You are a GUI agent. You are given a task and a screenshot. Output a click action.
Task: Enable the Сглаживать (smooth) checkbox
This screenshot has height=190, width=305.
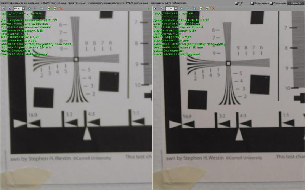[271, 3]
